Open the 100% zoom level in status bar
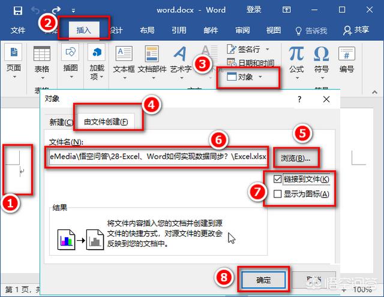Screen dimensions: 384x297 (x=362, y=290)
